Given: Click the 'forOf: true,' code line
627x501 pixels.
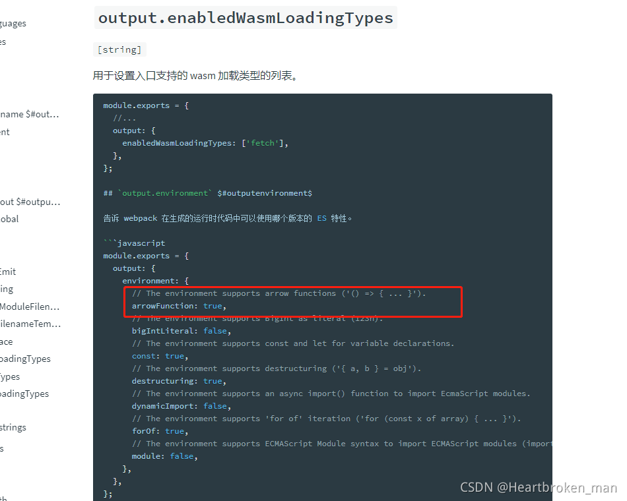Looking at the screenshot, I should (160, 432).
